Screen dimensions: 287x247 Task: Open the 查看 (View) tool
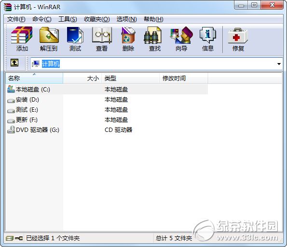102,39
